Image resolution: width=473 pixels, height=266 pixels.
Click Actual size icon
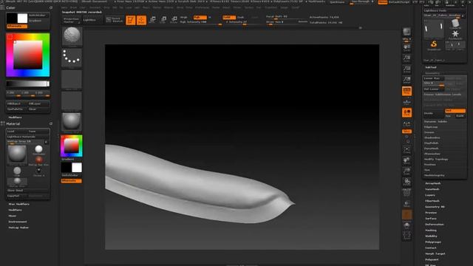[406, 69]
